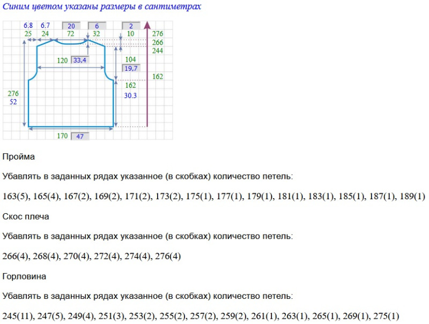The image size is (429, 324).
Task: Click the blue total height value 52
Action: click(13, 102)
